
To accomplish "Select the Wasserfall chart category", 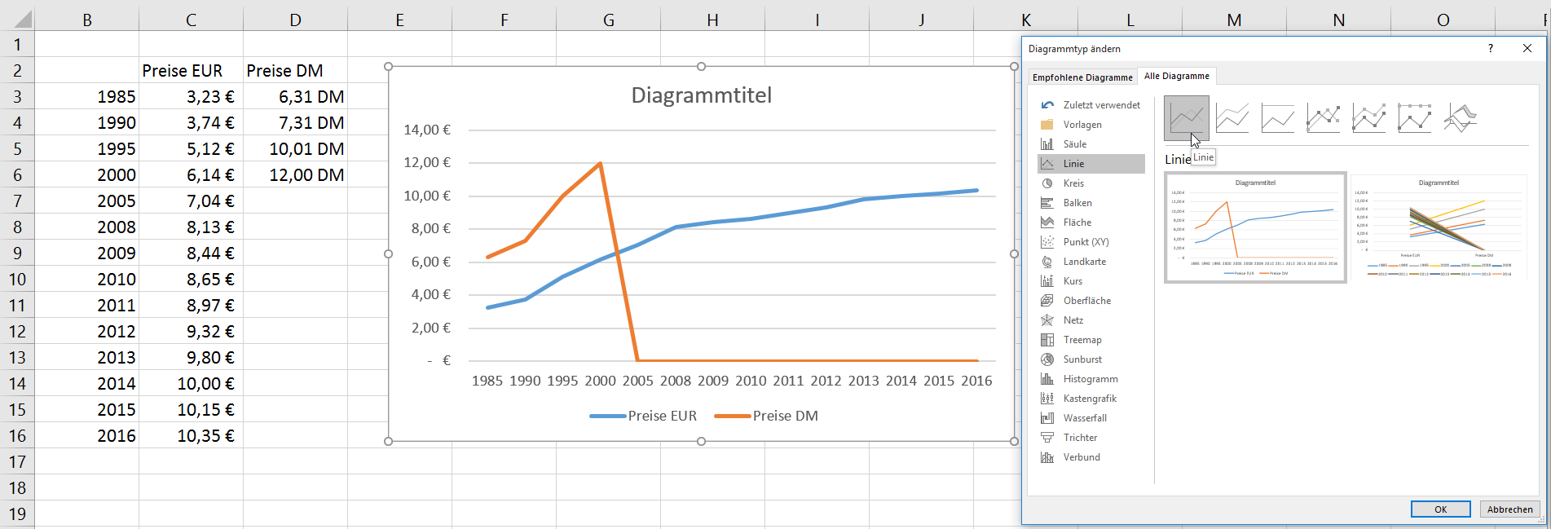I will pos(1084,418).
